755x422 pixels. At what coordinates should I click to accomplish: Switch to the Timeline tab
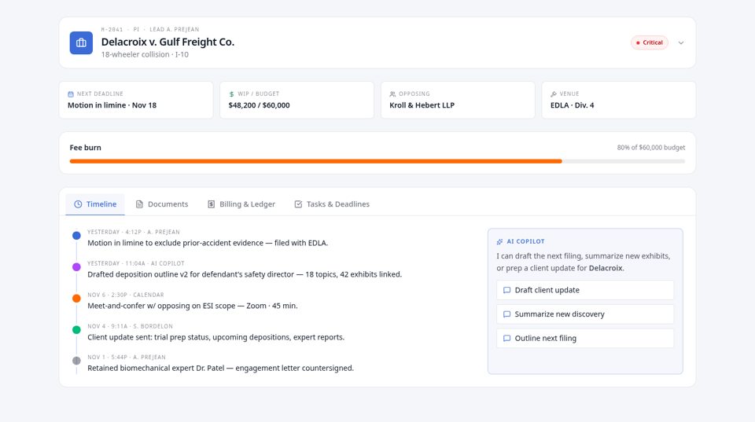[x=95, y=204]
